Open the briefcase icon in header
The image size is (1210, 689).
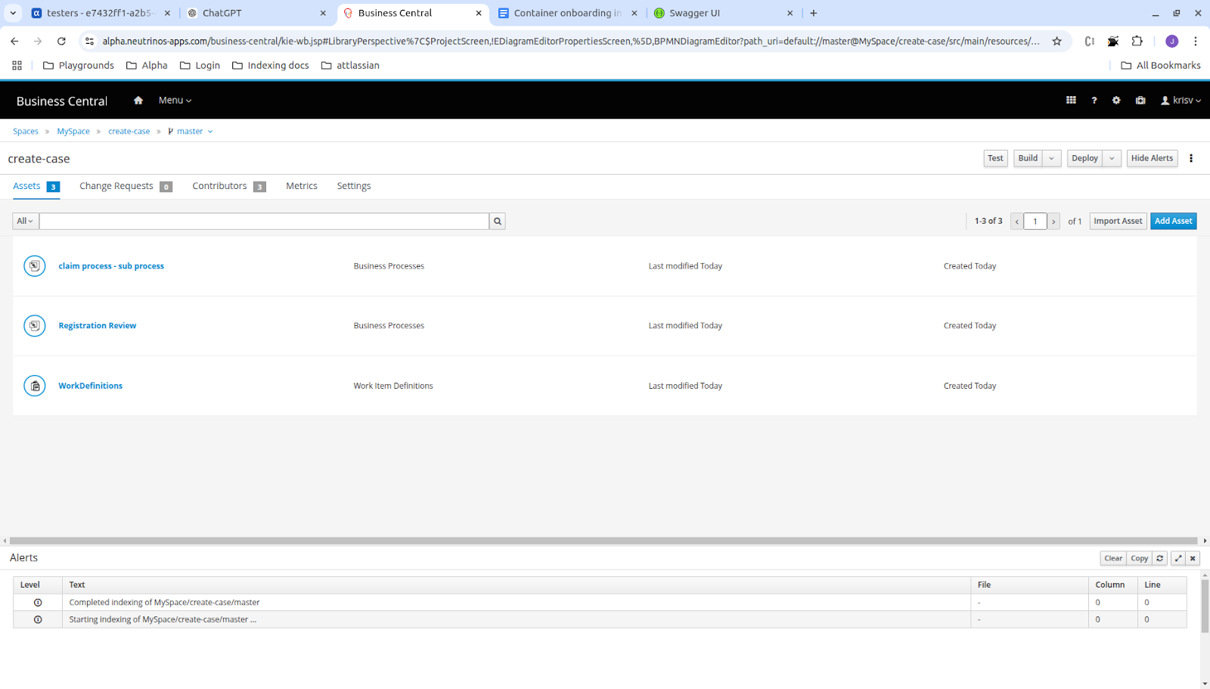pos(1140,100)
